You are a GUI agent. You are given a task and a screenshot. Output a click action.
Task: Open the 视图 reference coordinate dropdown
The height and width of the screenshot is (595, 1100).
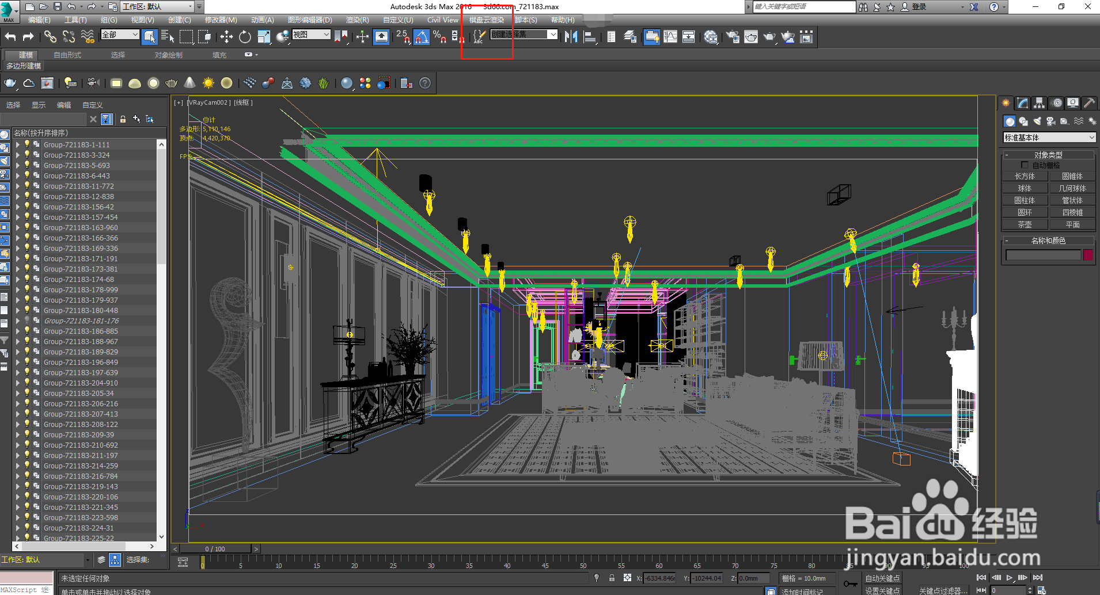click(311, 35)
